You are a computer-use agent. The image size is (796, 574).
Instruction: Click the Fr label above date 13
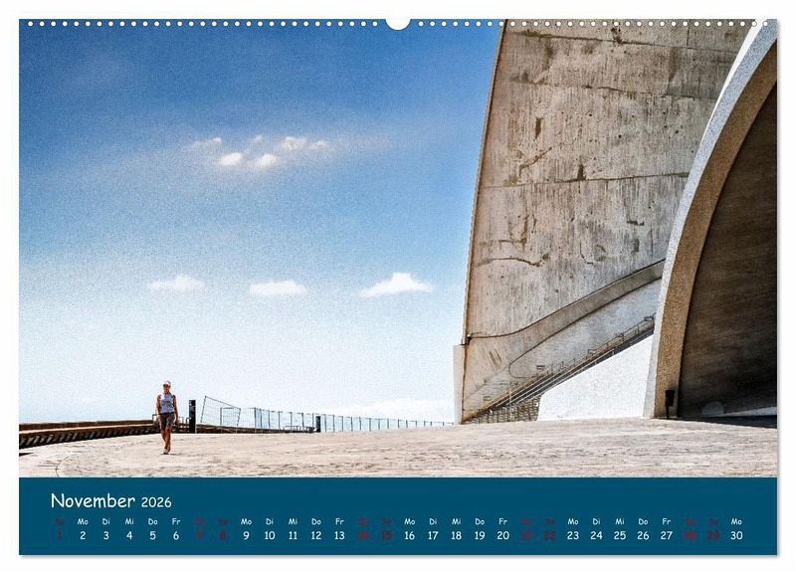click(339, 521)
